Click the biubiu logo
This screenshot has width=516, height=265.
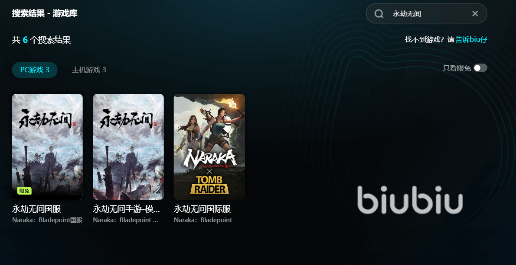(410, 200)
